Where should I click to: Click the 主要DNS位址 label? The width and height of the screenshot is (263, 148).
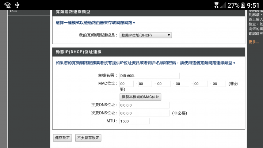(x=104, y=105)
